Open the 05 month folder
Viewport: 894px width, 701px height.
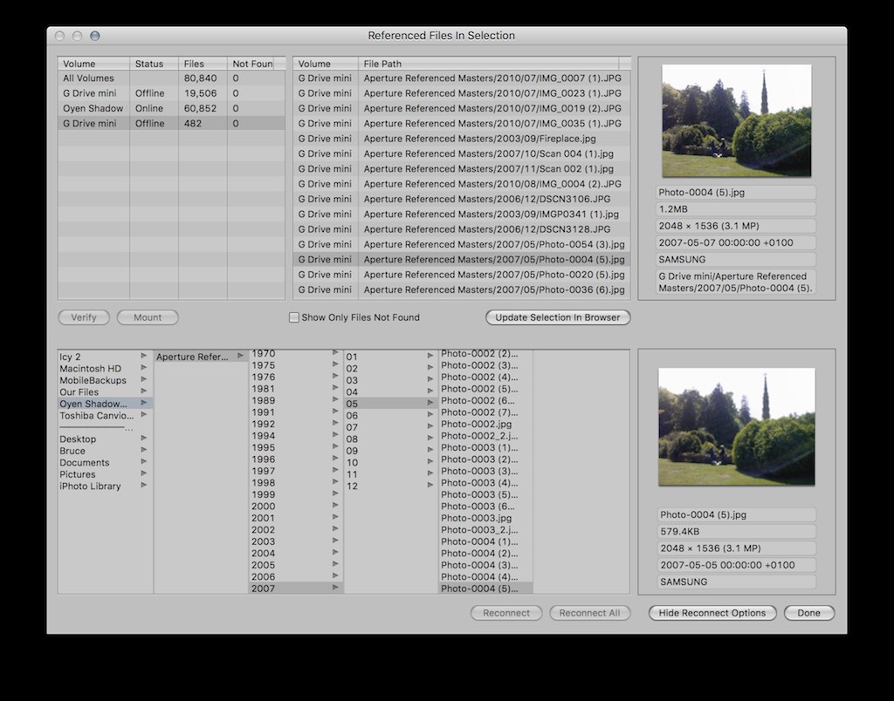390,403
